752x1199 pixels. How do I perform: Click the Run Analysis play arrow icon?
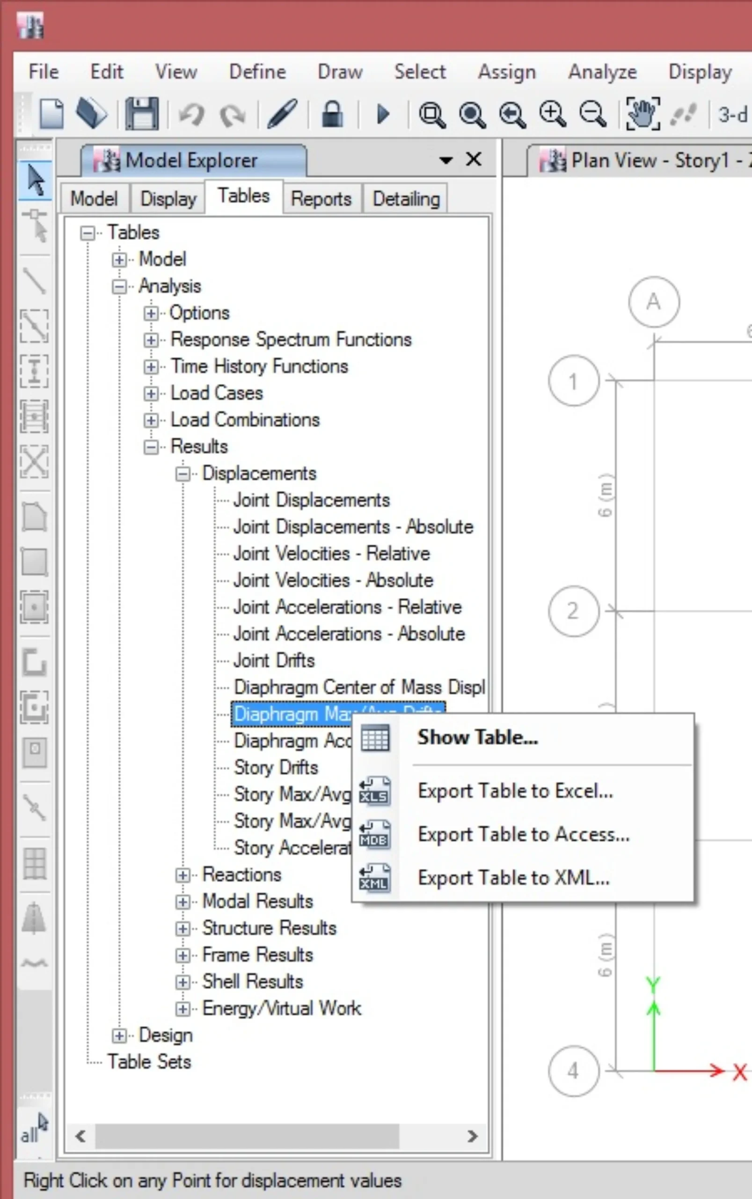(x=382, y=114)
